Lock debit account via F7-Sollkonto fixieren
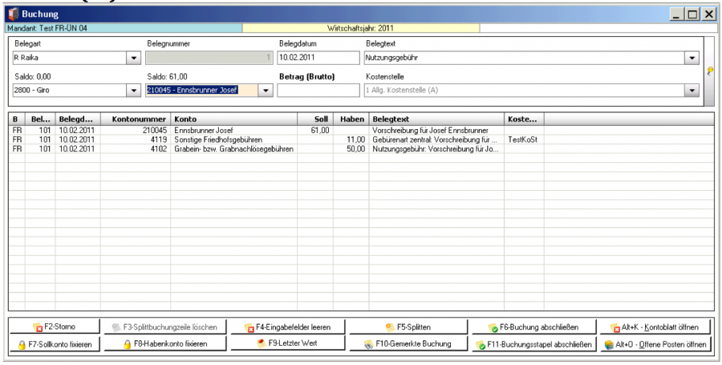722x365 pixels. coord(55,344)
